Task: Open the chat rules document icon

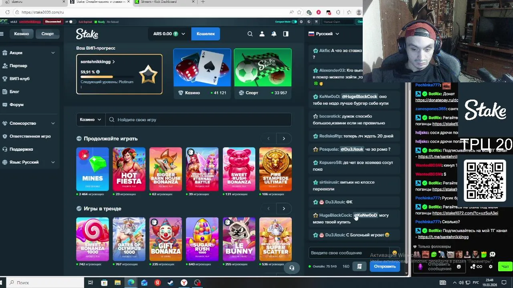Action: point(360,266)
